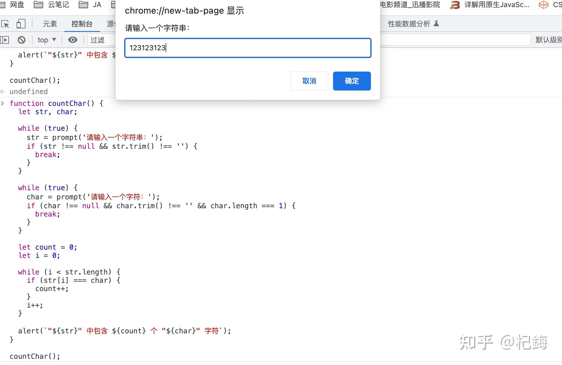Click the 'while (i < str.length) {' line
Viewport: 562px width, 365px height.
tap(69, 272)
